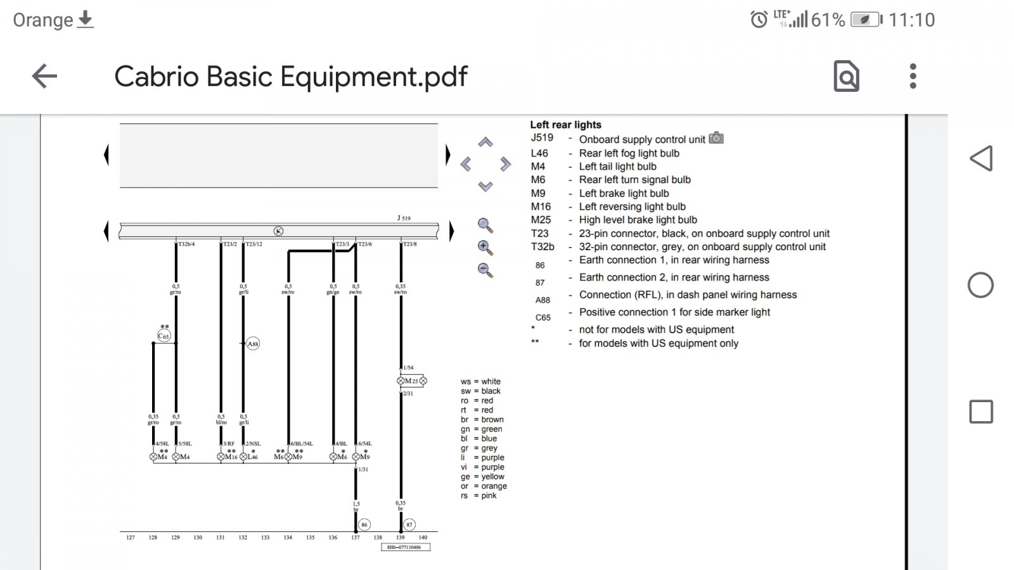This screenshot has width=1014, height=570.
Task: Click the right arrow beside the grey top panel
Action: pos(447,155)
